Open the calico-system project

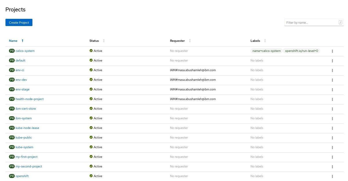pyautogui.click(x=25, y=51)
